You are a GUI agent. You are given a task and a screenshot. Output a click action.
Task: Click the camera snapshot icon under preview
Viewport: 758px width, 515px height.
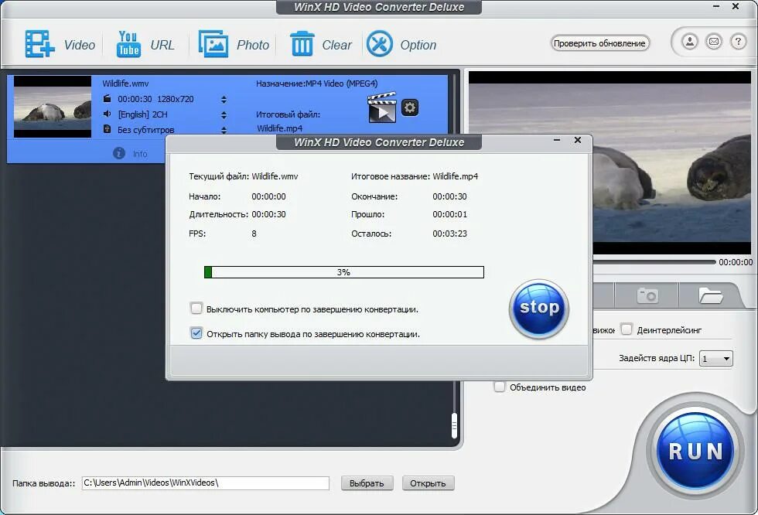pyautogui.click(x=647, y=295)
